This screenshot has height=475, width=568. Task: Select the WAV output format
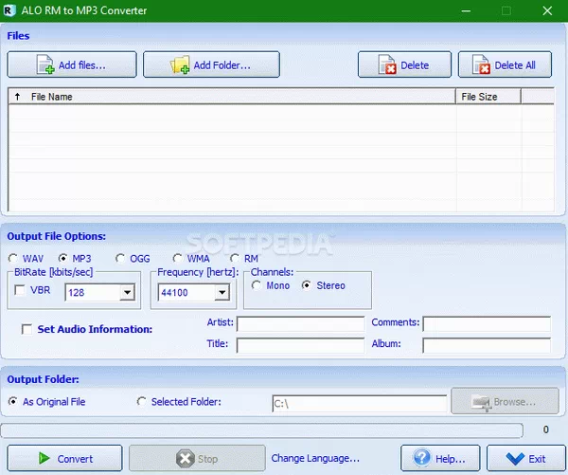tap(13, 258)
